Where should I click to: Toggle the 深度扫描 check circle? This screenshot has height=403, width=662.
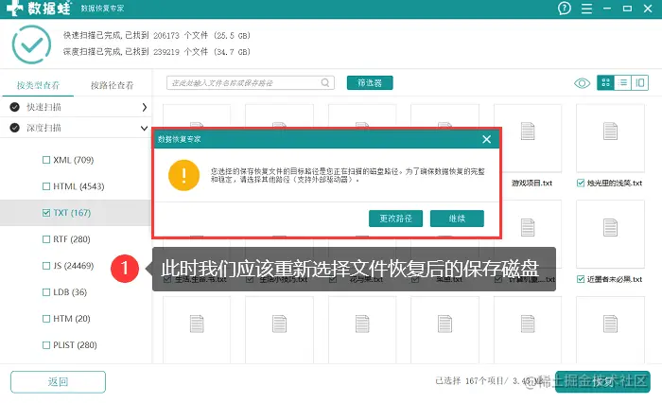tap(15, 128)
